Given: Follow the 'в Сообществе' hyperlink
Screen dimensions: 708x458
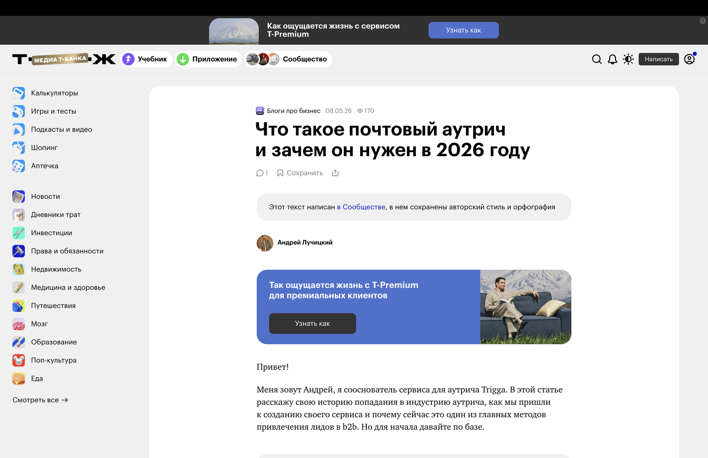Looking at the screenshot, I should [361, 207].
